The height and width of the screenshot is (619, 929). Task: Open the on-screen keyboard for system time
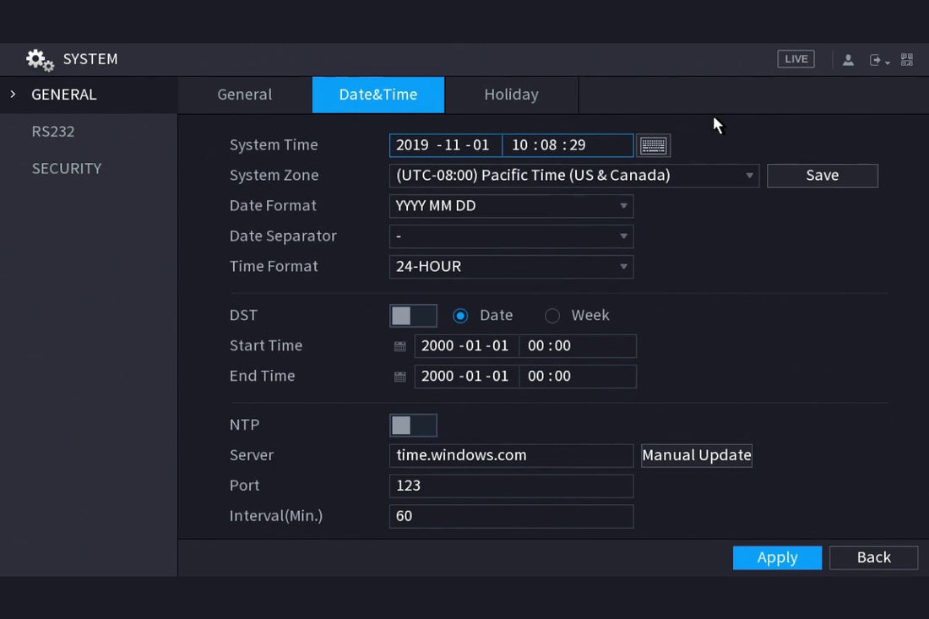coord(653,144)
